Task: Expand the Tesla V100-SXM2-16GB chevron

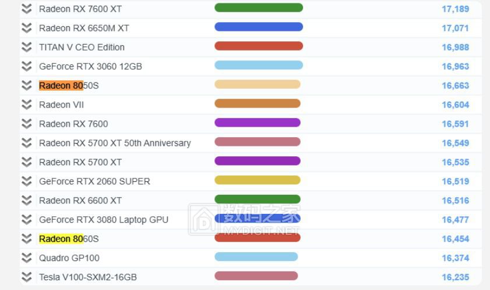Action: (27, 277)
